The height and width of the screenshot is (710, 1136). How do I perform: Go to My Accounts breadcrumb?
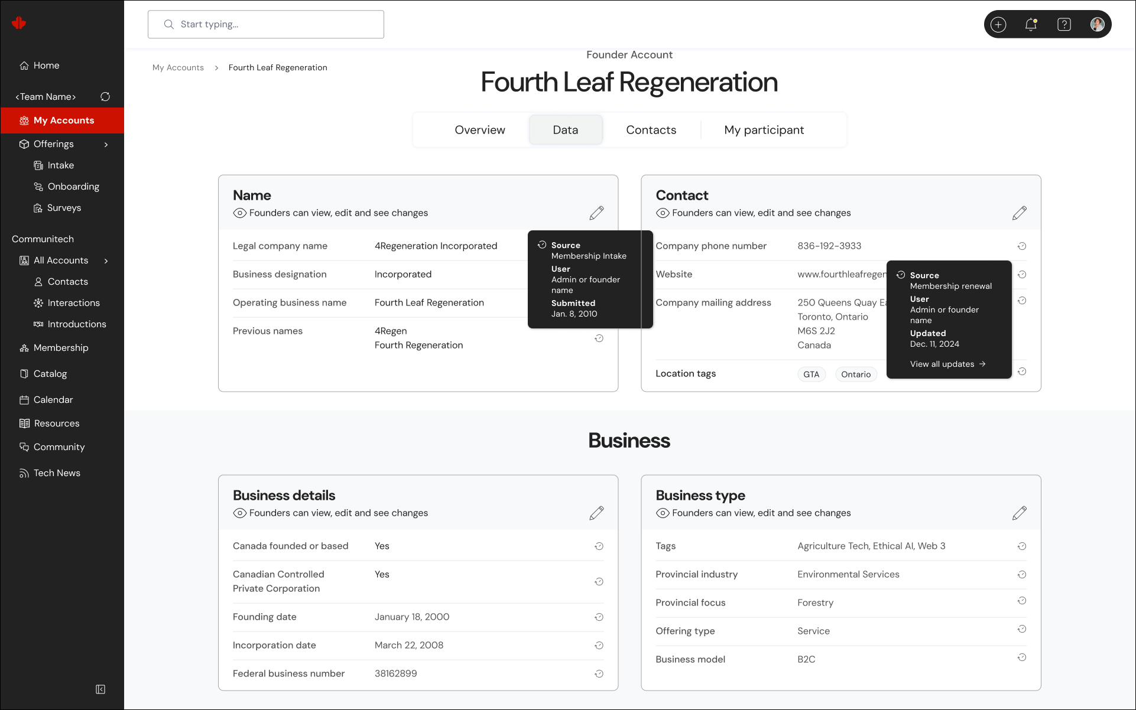click(178, 67)
